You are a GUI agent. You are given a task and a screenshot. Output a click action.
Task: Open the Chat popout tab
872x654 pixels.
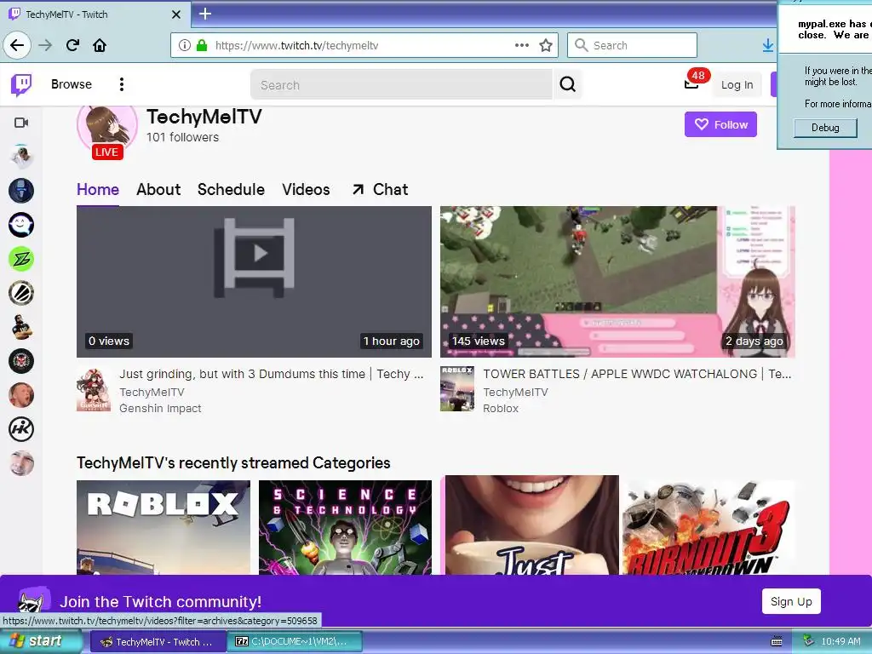point(381,190)
